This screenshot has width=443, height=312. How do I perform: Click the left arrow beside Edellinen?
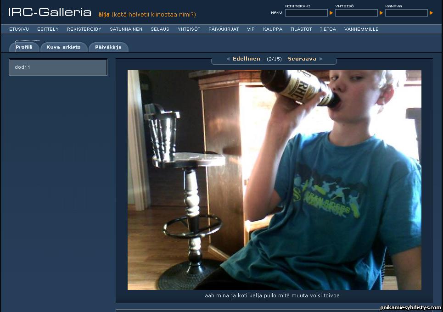(x=228, y=59)
